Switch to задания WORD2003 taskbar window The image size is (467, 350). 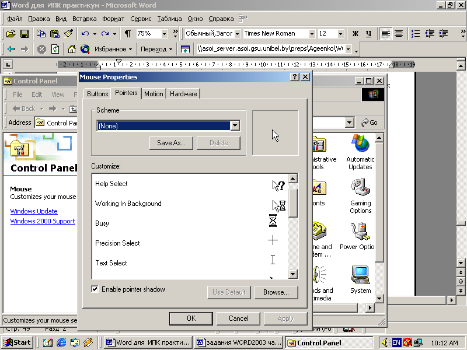[x=239, y=342]
